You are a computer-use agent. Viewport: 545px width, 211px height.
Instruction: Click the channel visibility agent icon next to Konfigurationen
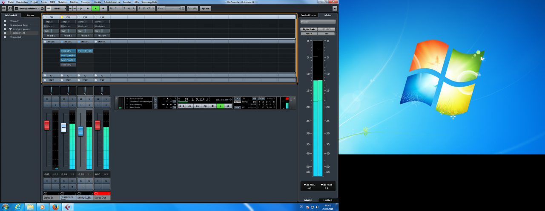(42, 8)
